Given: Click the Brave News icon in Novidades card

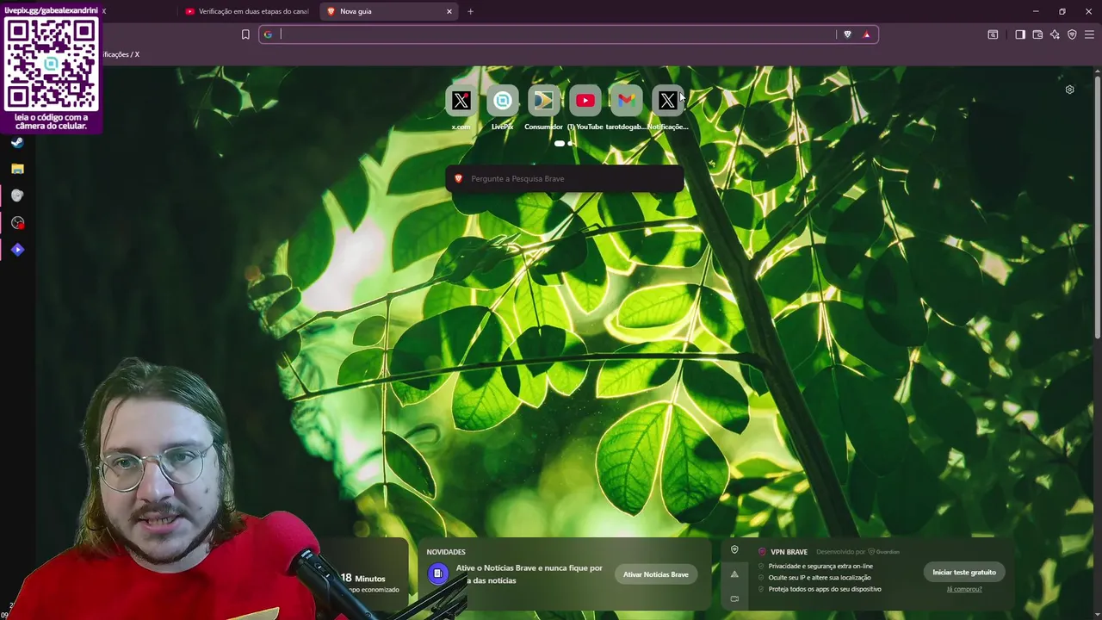Looking at the screenshot, I should coord(438,573).
